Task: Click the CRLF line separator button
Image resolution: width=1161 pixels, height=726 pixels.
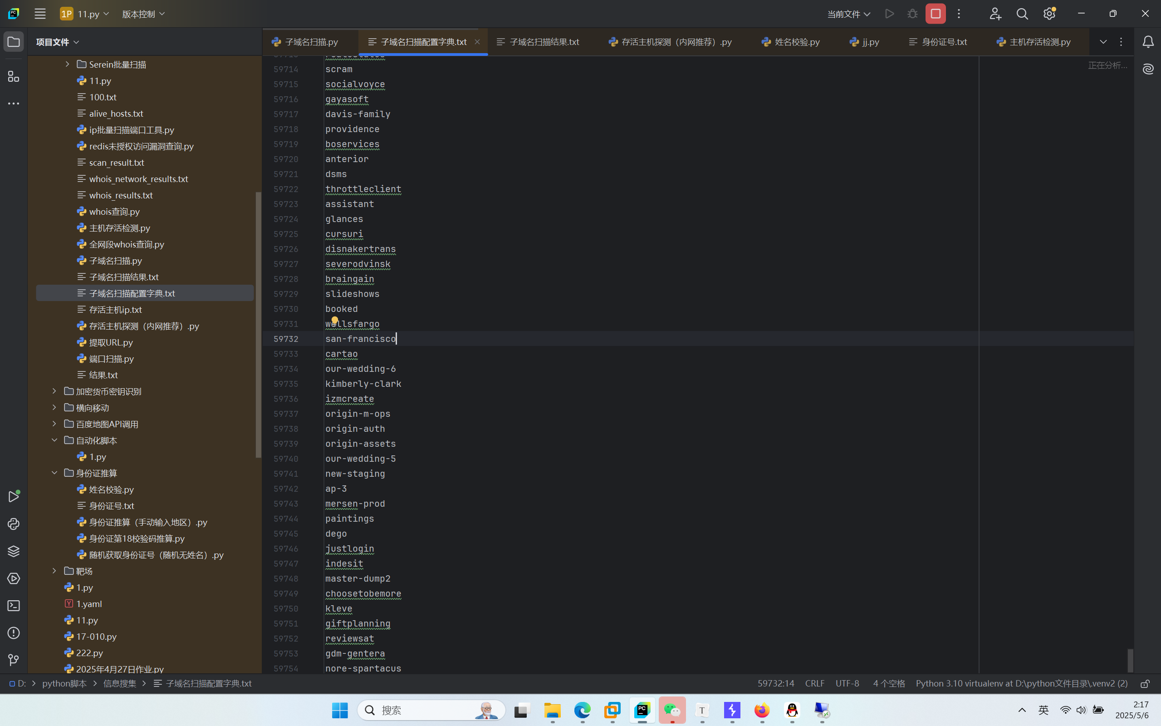Action: point(815,683)
